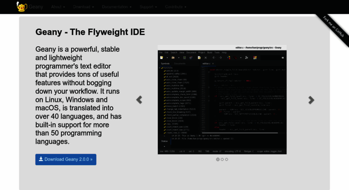Image resolution: width=349 pixels, height=190 pixels.
Task: Expand the Download navigation menu
Action: coord(84,7)
